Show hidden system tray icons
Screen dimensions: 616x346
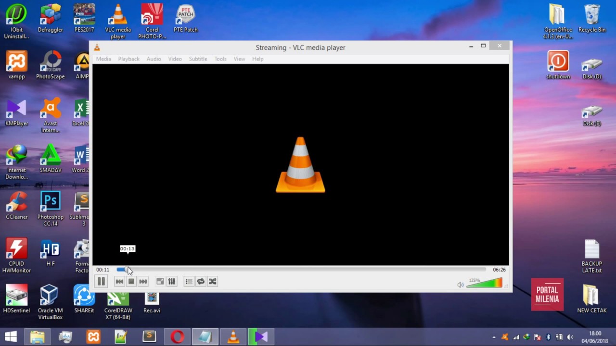(494, 337)
